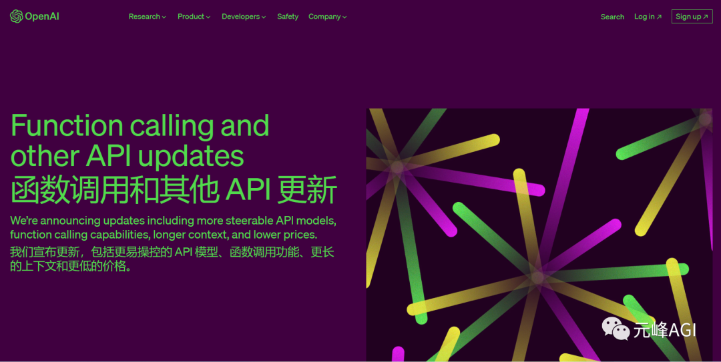Screen dimensions: 721x362
Task: Click the Chinese paragraph starting 我们宣布更新
Action: coord(172,259)
